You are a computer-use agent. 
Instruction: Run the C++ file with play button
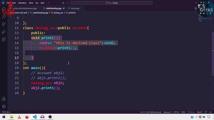coord(196,8)
